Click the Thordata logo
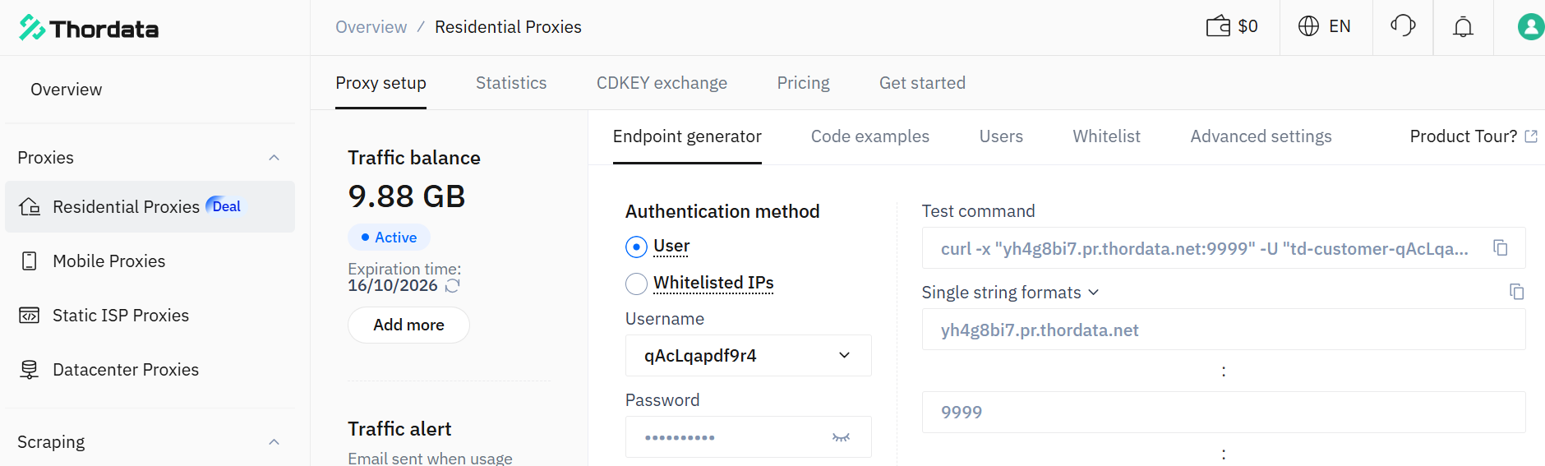 pos(89,28)
